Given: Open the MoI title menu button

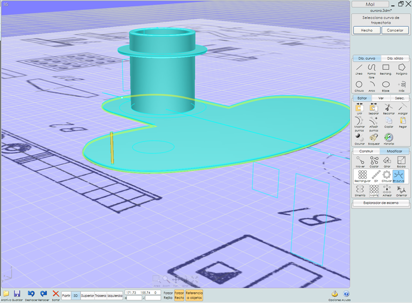Looking at the screenshot, I should click(370, 4).
